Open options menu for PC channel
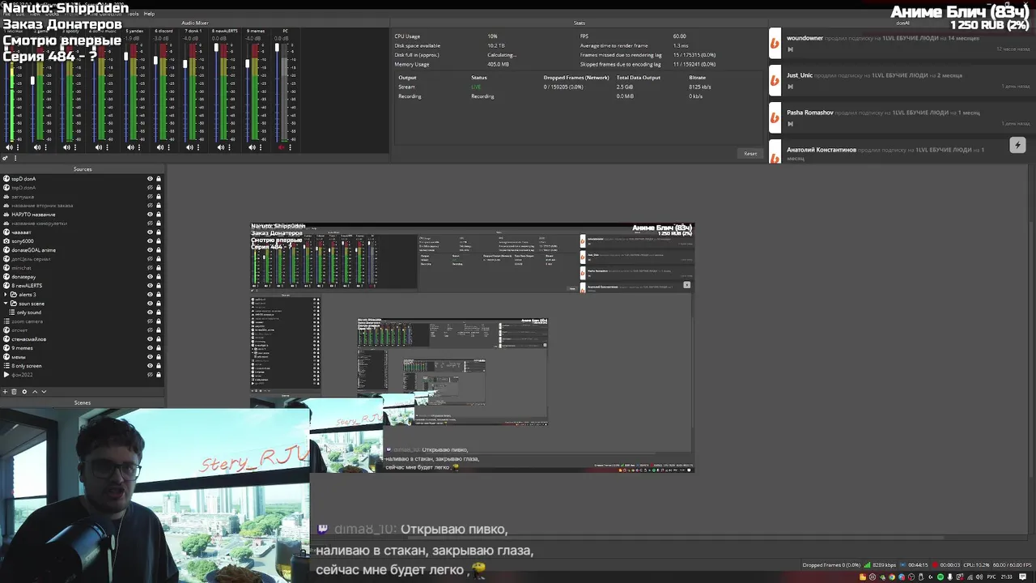The width and height of the screenshot is (1036, 583). 291,147
